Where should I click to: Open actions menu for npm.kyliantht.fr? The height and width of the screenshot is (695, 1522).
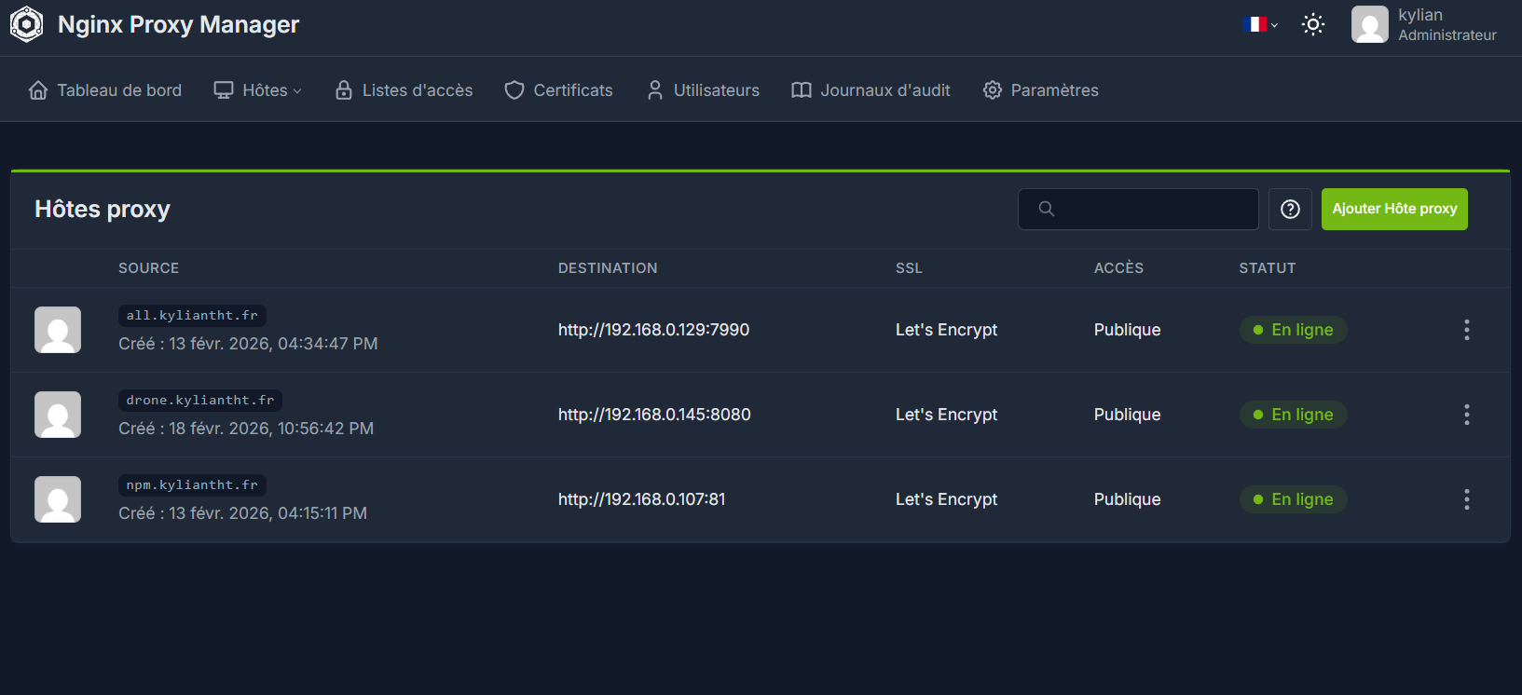1466,499
